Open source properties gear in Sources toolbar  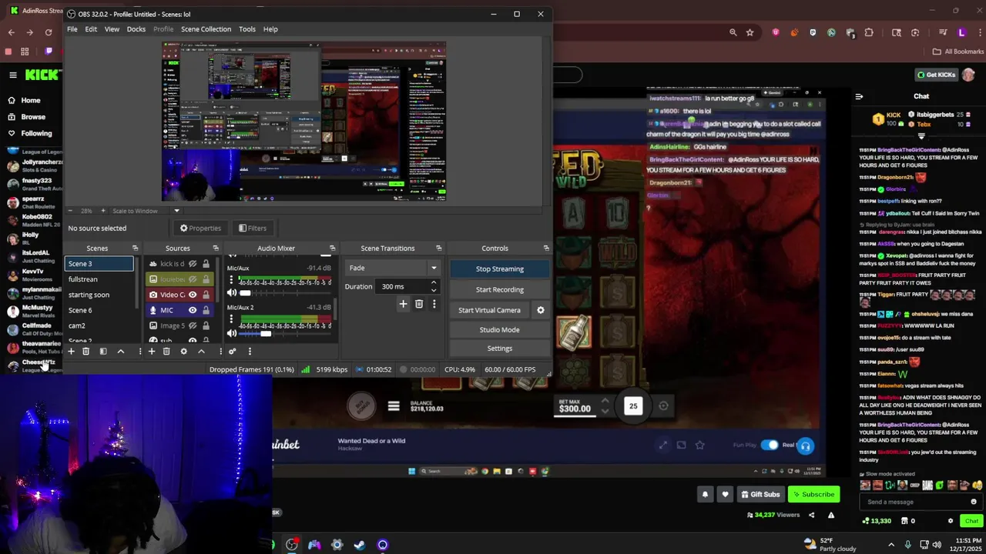pos(183,352)
